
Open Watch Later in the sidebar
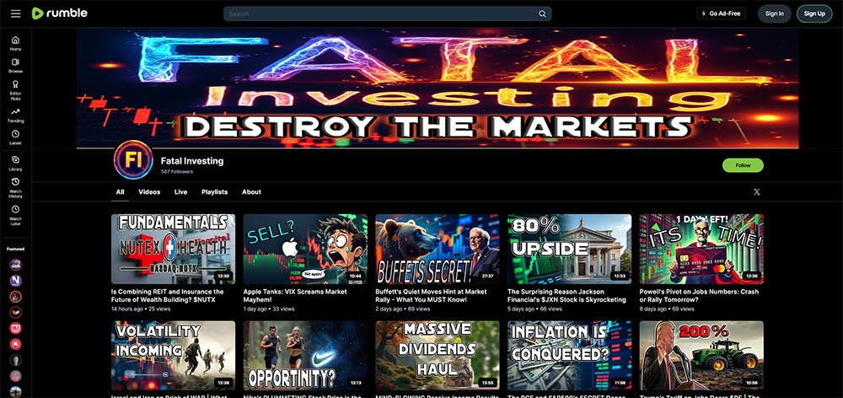tap(15, 215)
